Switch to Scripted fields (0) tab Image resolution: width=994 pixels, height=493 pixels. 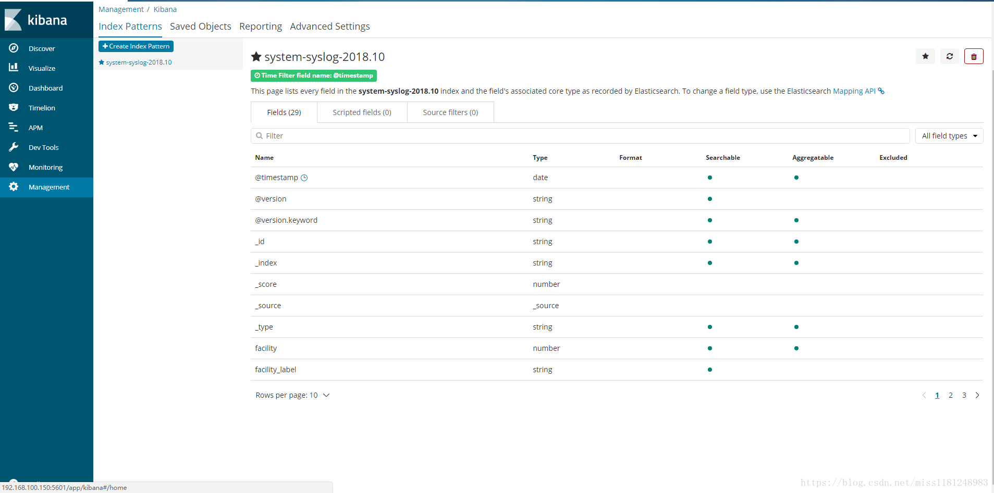[362, 112]
